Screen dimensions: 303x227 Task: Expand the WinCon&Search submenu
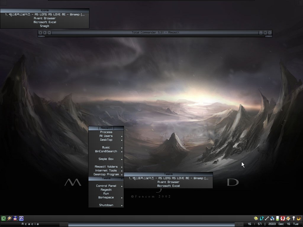point(106,151)
